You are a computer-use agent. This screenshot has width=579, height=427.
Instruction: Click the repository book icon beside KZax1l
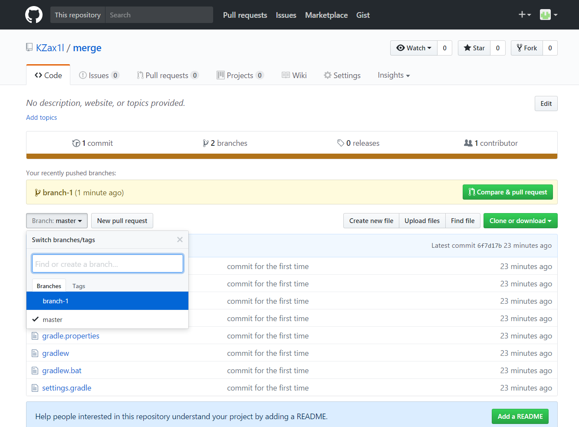pos(30,47)
